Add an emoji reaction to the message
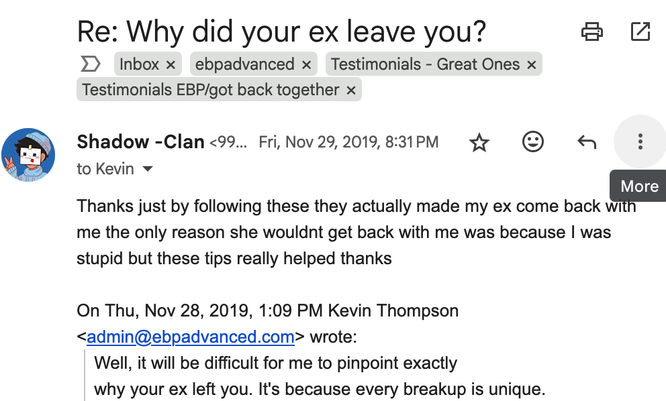 click(532, 141)
